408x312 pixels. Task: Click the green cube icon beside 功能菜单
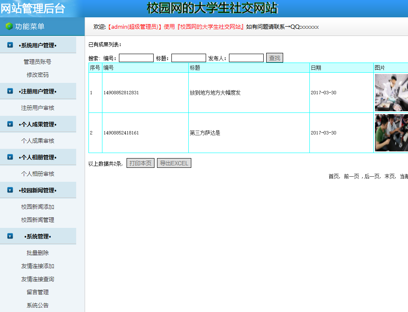[9, 26]
